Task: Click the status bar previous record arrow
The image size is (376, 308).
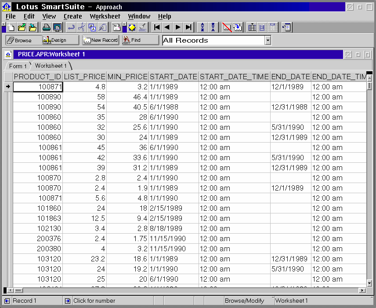Action: pyautogui.click(x=7, y=301)
